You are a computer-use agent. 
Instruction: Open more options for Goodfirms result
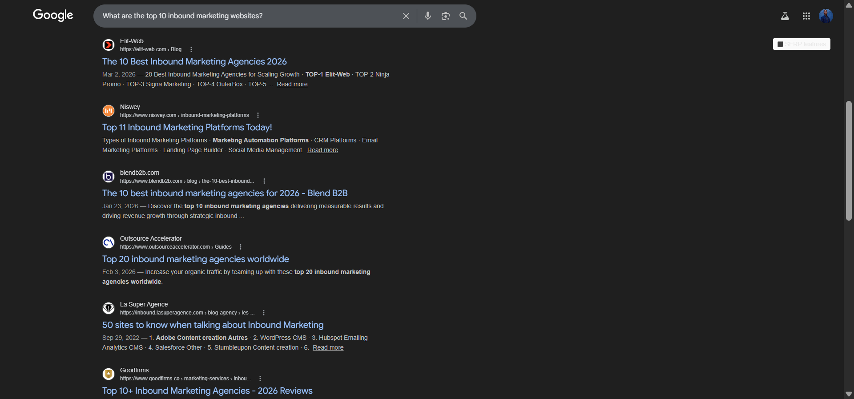[x=260, y=379]
